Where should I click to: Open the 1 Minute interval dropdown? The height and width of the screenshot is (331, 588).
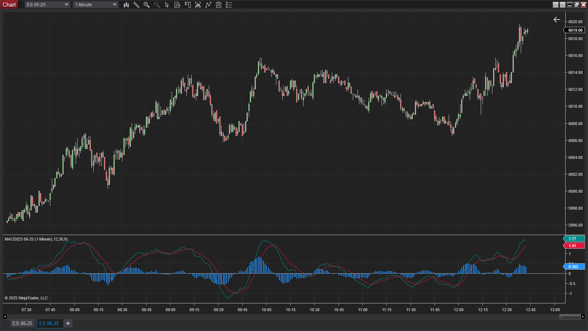click(x=96, y=5)
